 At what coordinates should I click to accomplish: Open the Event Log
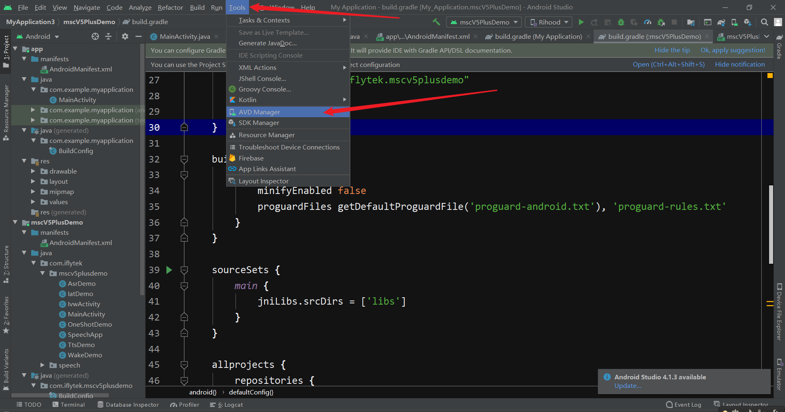[684, 405]
